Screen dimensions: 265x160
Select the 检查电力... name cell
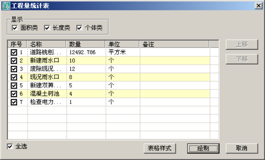(47, 102)
